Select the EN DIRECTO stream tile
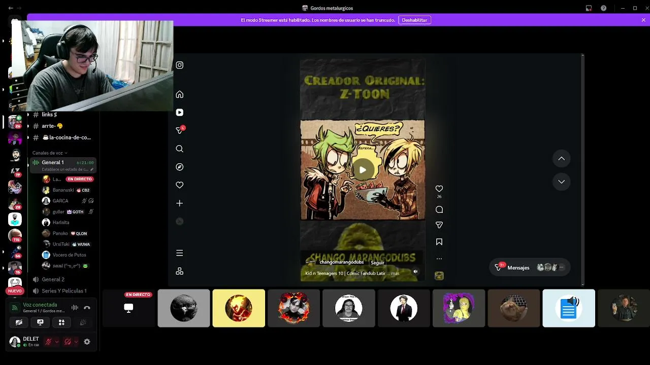Screen dimensions: 650x365 128,308
